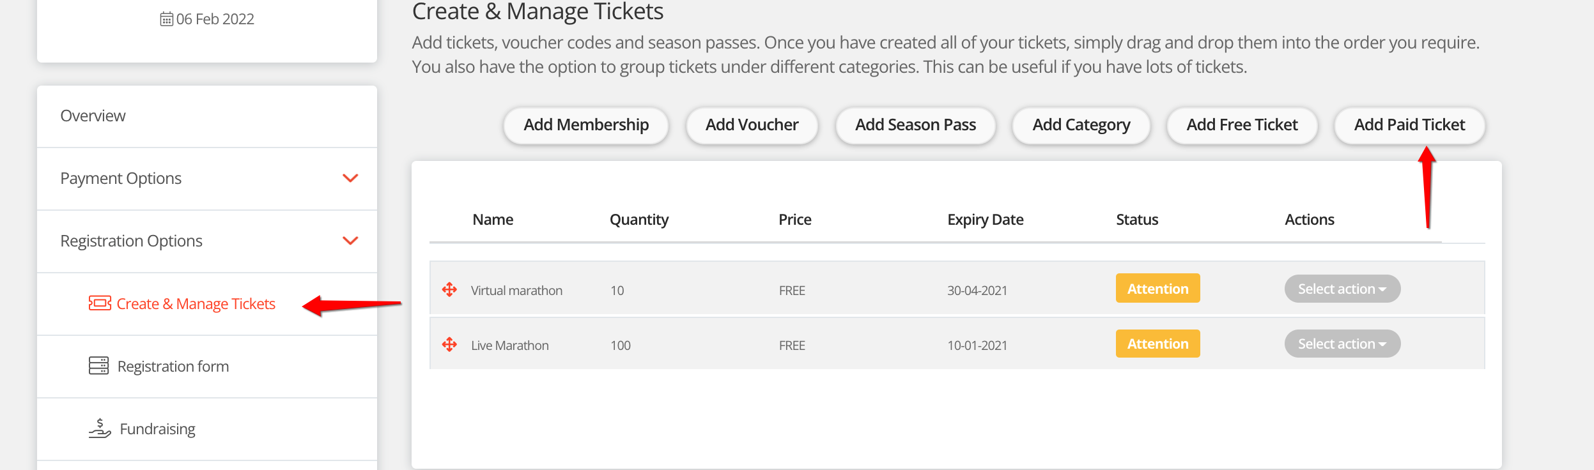Open the Fundraising sidebar item
The image size is (1594, 470).
pyautogui.click(x=157, y=429)
